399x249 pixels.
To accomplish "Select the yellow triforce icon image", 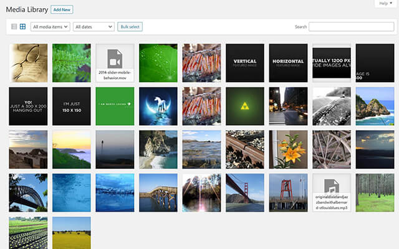I will (x=245, y=106).
